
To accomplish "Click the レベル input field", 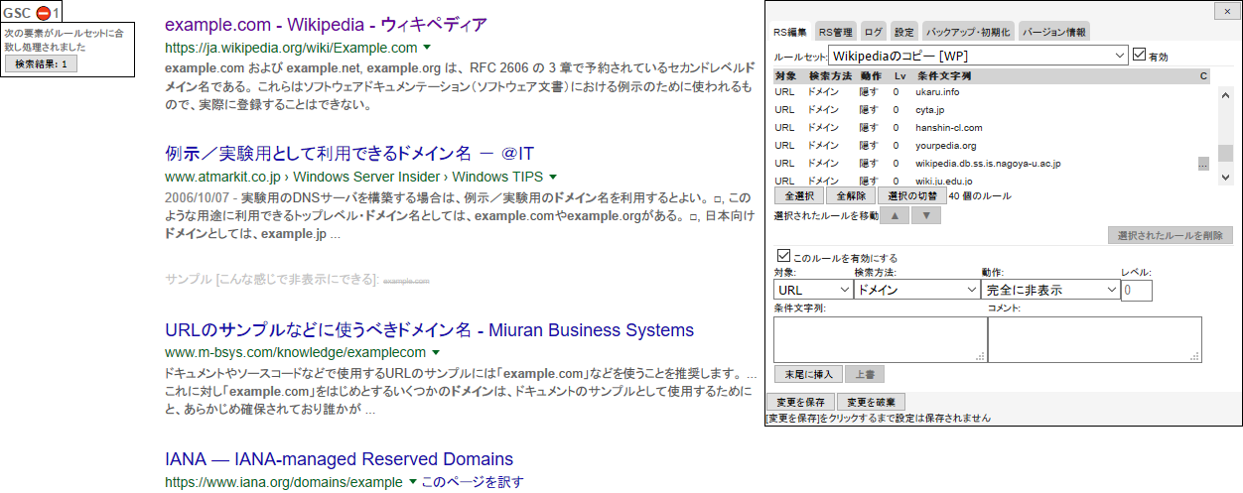I will coord(1137,290).
